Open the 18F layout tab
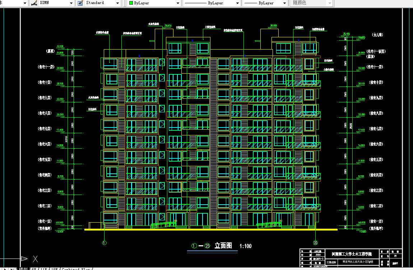This screenshot has height=270, width=413. pos(55,269)
